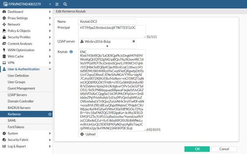
Task: Click the FortiProxy device icon in header
Action: (6, 4)
